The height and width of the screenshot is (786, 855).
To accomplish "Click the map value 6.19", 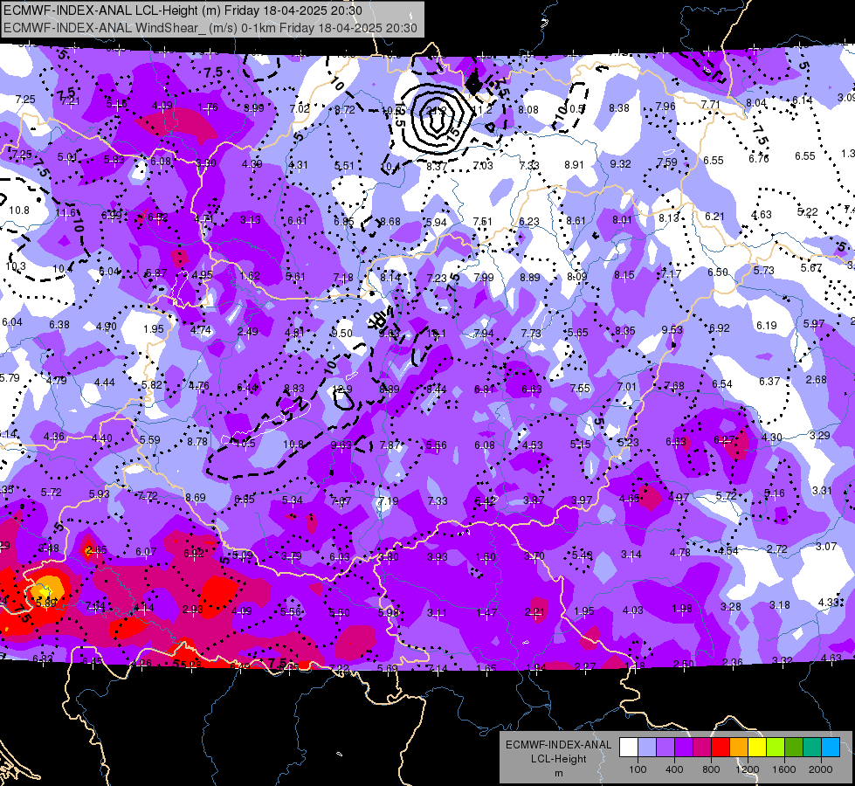I will pos(766,325).
